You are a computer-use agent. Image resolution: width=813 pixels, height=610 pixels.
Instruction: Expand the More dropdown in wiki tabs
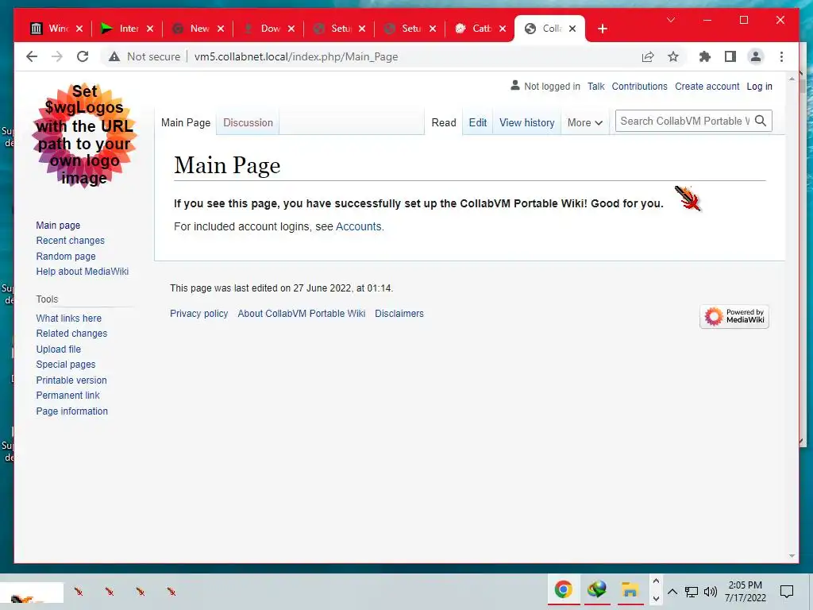tap(585, 123)
